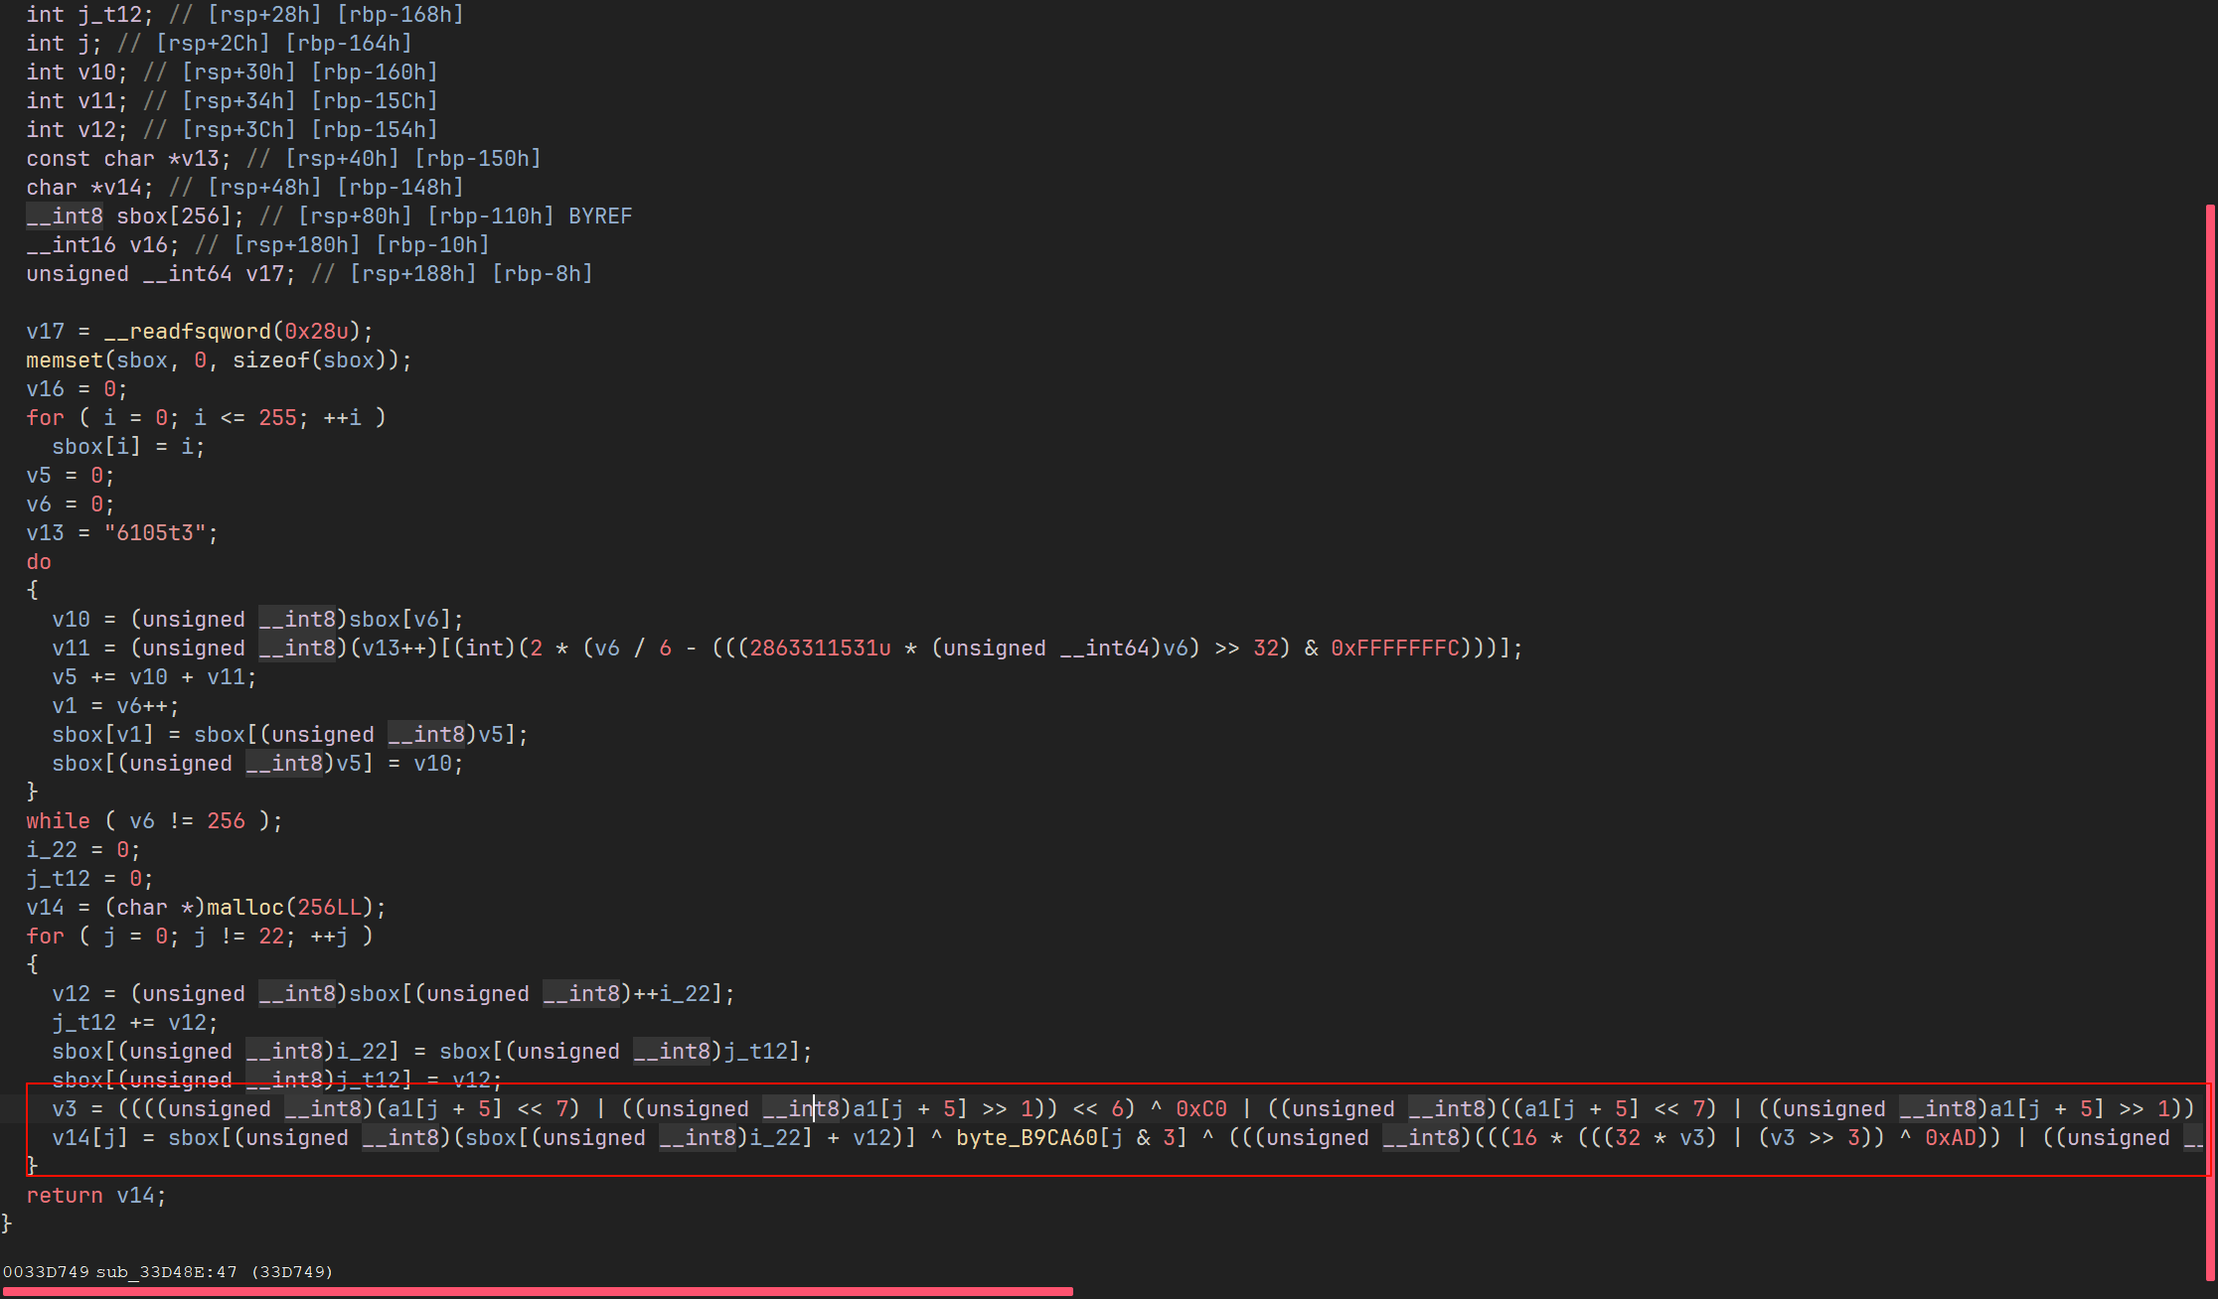Click the "6105t3" string literal
Image resolution: width=2218 pixels, height=1299 pixels.
click(155, 533)
